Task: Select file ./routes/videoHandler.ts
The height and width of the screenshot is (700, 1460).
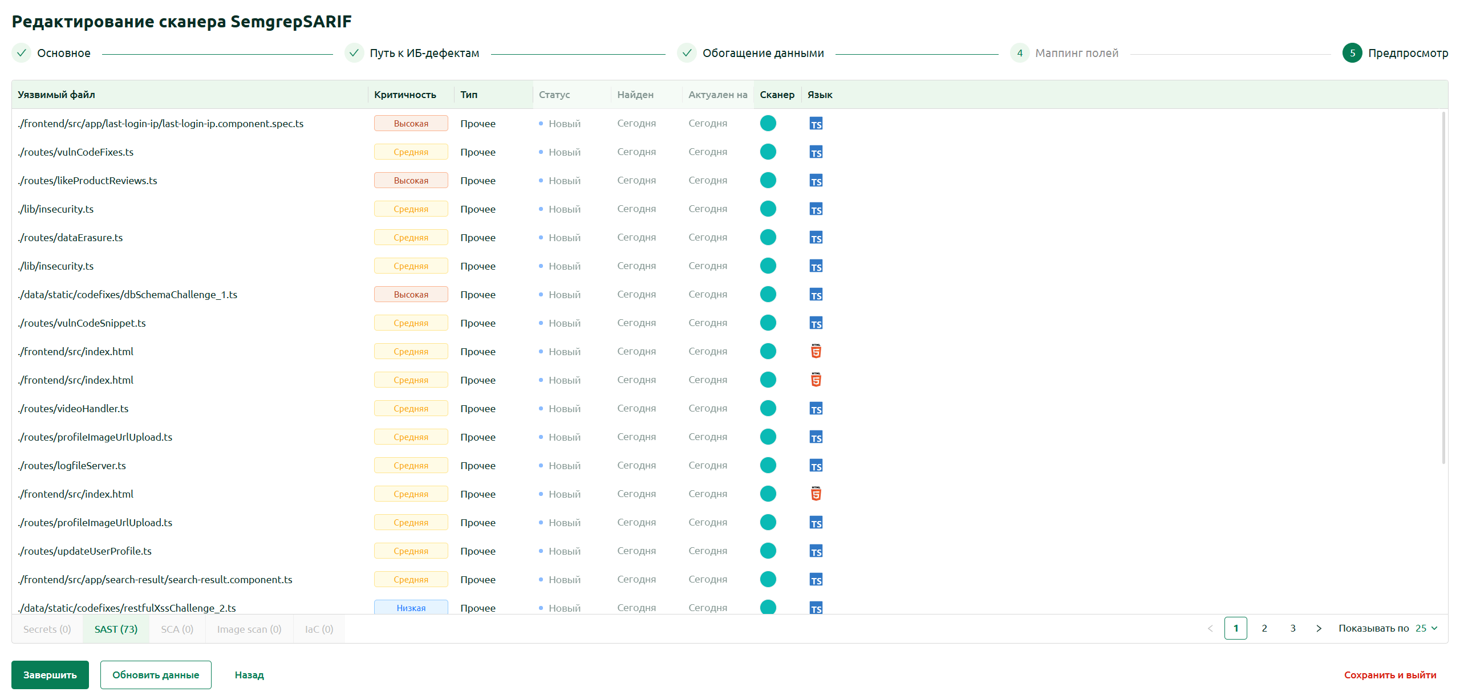Action: (73, 408)
